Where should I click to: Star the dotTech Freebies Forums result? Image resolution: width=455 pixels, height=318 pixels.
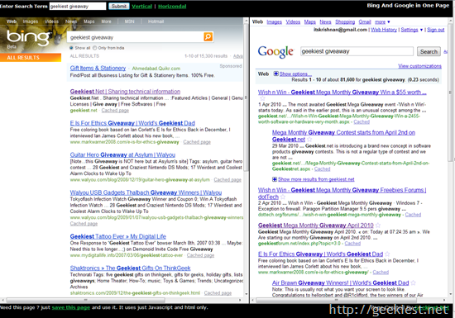click(x=283, y=197)
